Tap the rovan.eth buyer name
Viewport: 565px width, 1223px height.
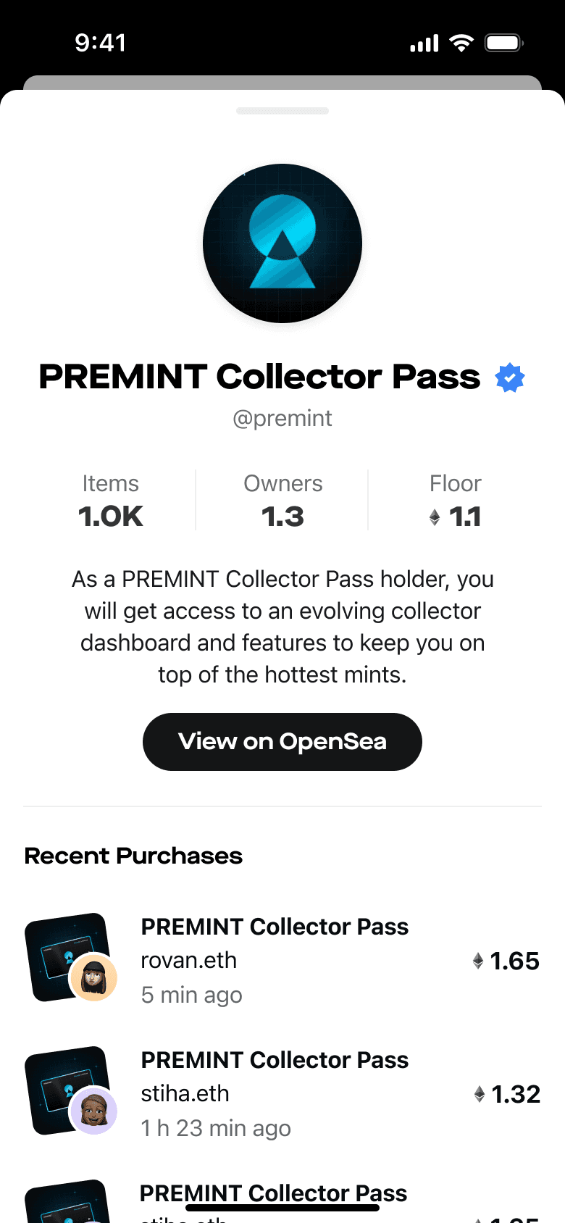pos(189,961)
